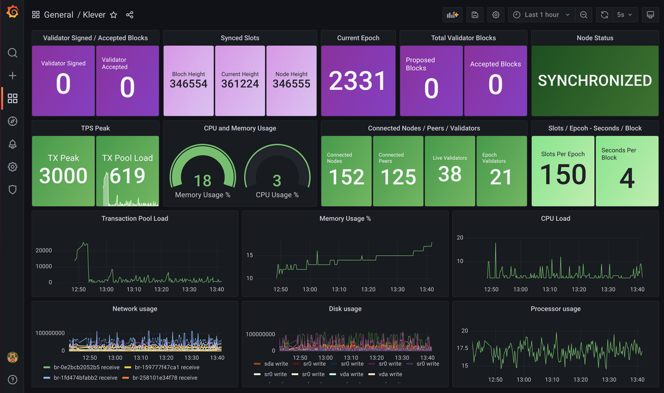The height and width of the screenshot is (393, 664).
Task: Click the TPS Peak panel title
Action: click(95, 128)
